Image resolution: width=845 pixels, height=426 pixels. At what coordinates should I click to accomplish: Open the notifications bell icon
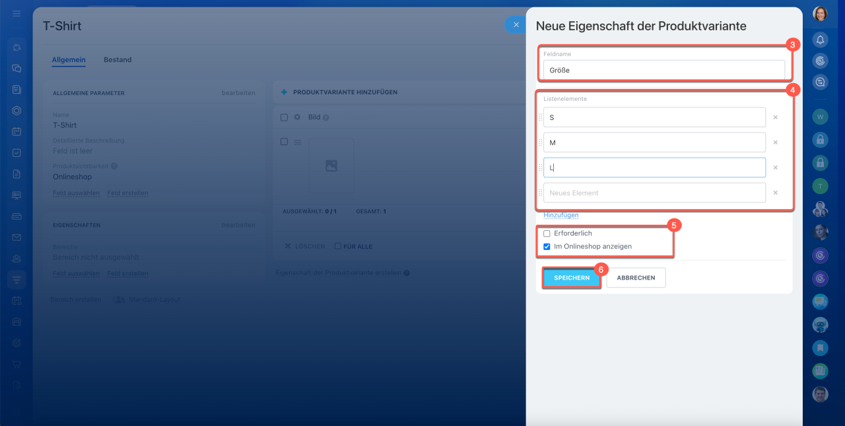point(820,40)
